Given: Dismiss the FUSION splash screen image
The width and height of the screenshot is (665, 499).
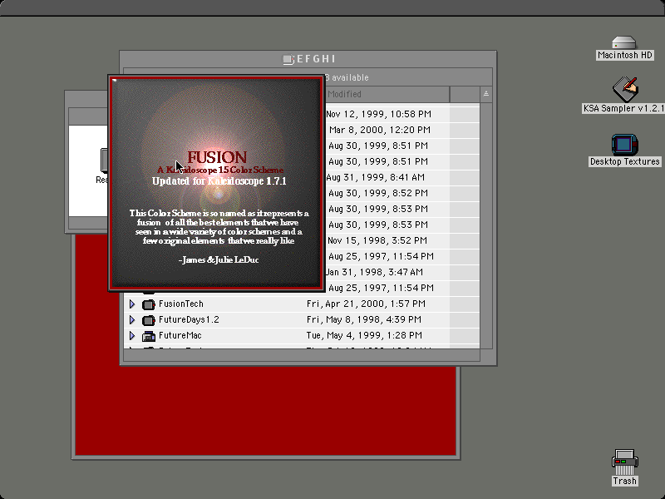Looking at the screenshot, I should [x=216, y=183].
